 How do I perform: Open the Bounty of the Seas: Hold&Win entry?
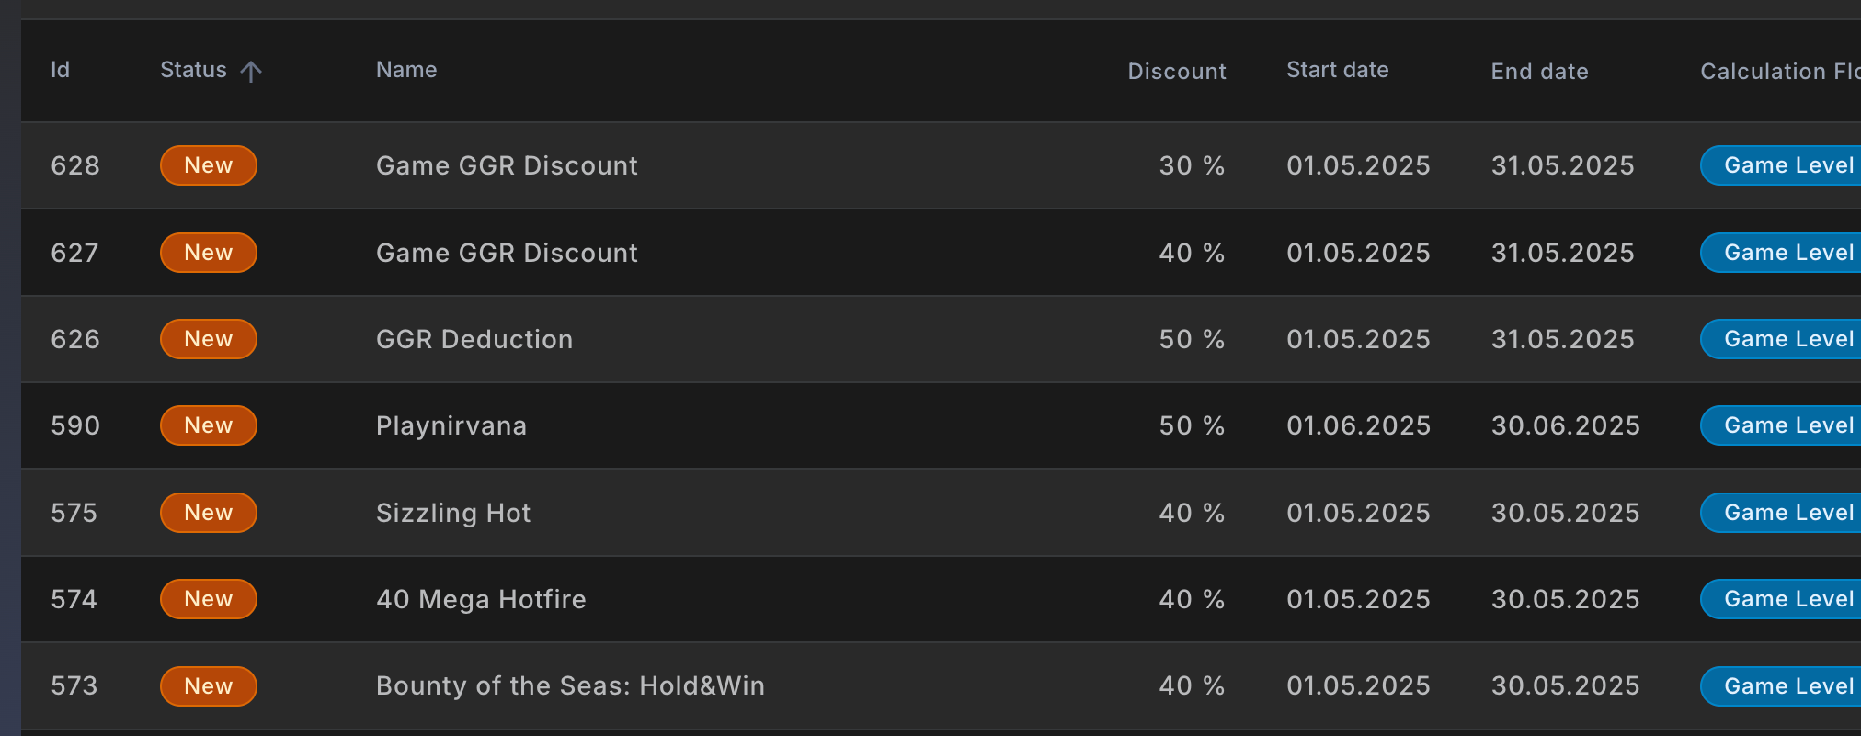click(570, 685)
